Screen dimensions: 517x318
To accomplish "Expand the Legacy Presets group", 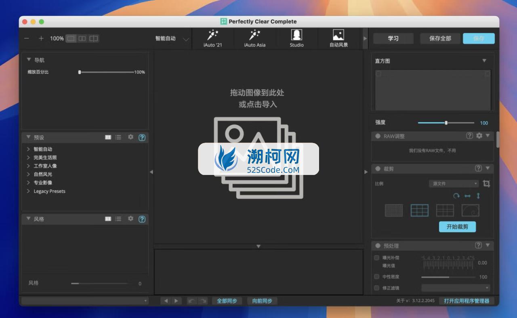I will click(29, 191).
